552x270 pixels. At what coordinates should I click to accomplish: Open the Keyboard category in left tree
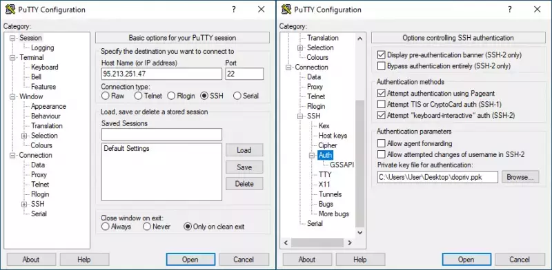pyautogui.click(x=44, y=67)
